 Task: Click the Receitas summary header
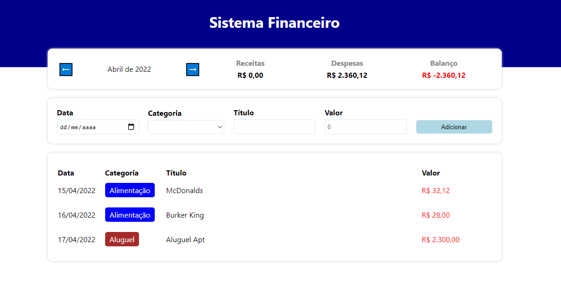(250, 63)
